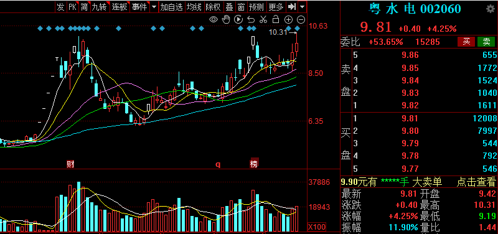
Task: Open the 预测 forecast tool
Action: [256, 7]
